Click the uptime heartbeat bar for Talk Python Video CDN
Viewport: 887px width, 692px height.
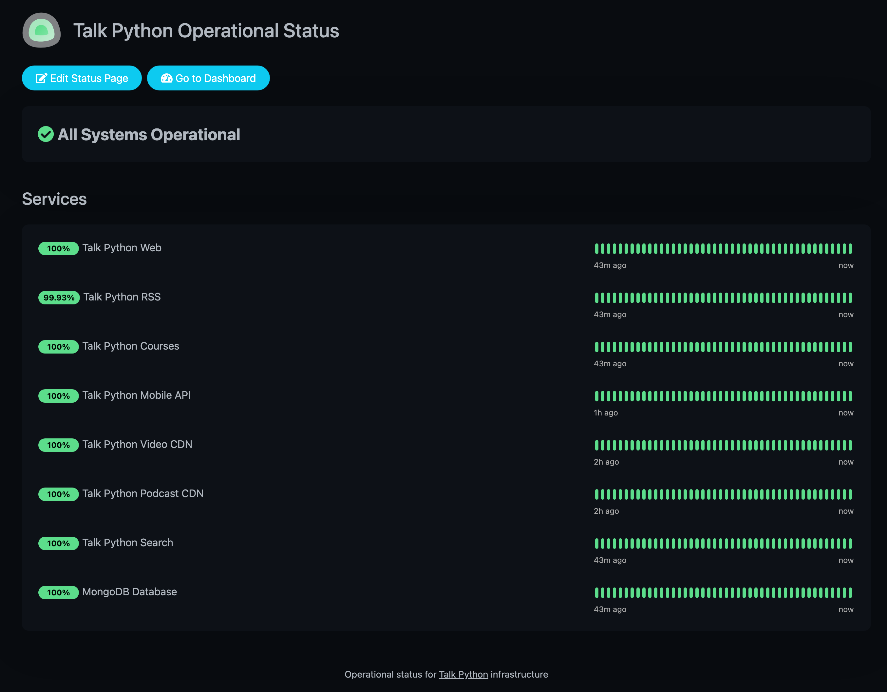(723, 445)
